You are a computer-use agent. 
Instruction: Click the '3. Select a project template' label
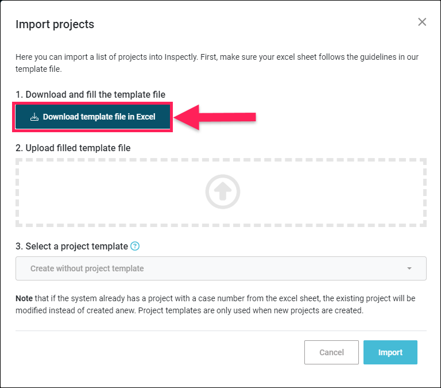[x=72, y=246]
